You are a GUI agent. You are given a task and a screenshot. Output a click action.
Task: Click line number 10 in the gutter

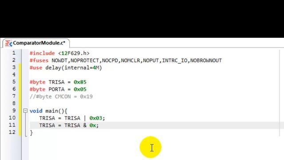point(12,118)
